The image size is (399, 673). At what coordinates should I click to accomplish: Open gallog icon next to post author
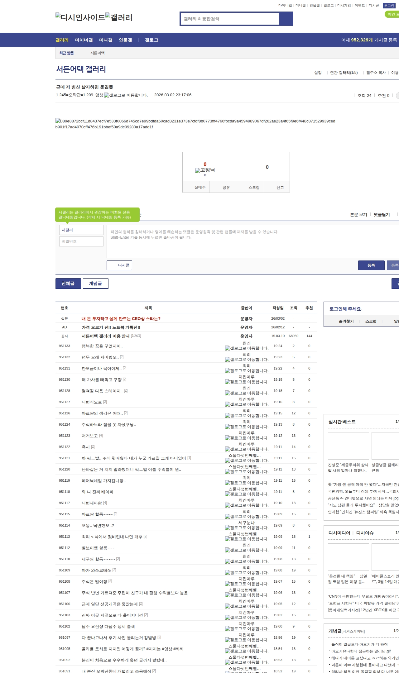107,95
